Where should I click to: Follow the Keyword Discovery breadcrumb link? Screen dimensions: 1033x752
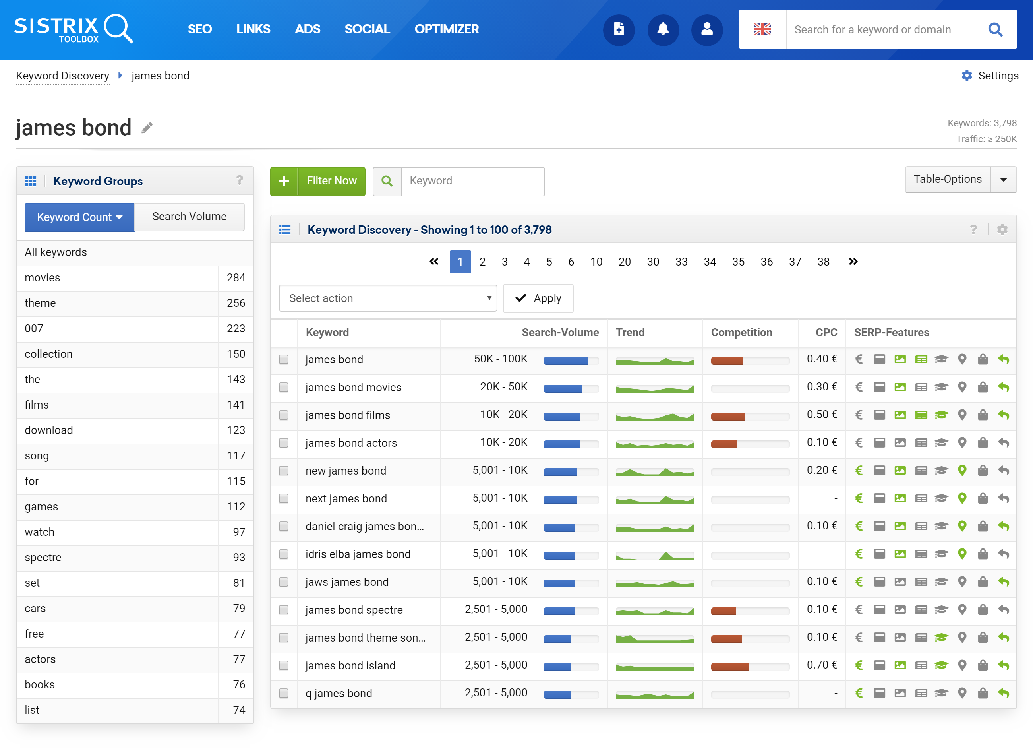pos(62,76)
